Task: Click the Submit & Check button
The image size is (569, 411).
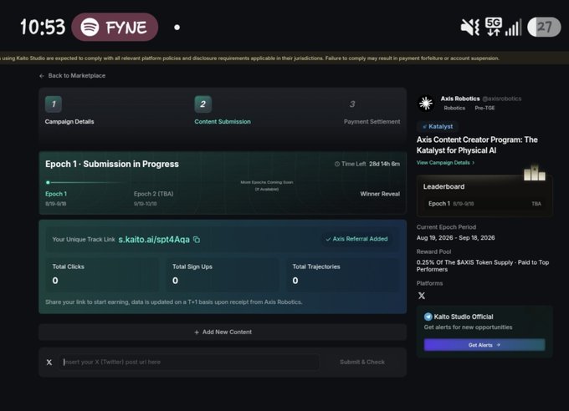Action: [361, 362]
